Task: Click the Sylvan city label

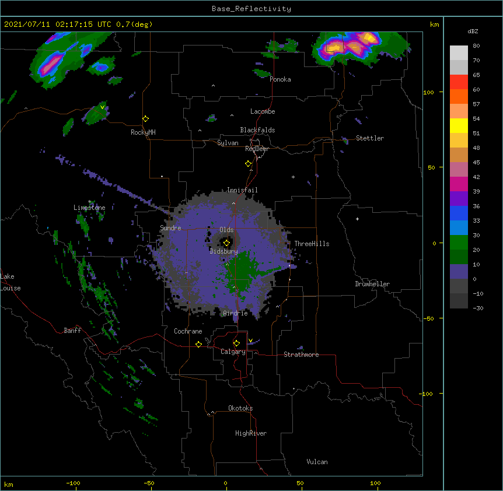Action: tap(228, 143)
